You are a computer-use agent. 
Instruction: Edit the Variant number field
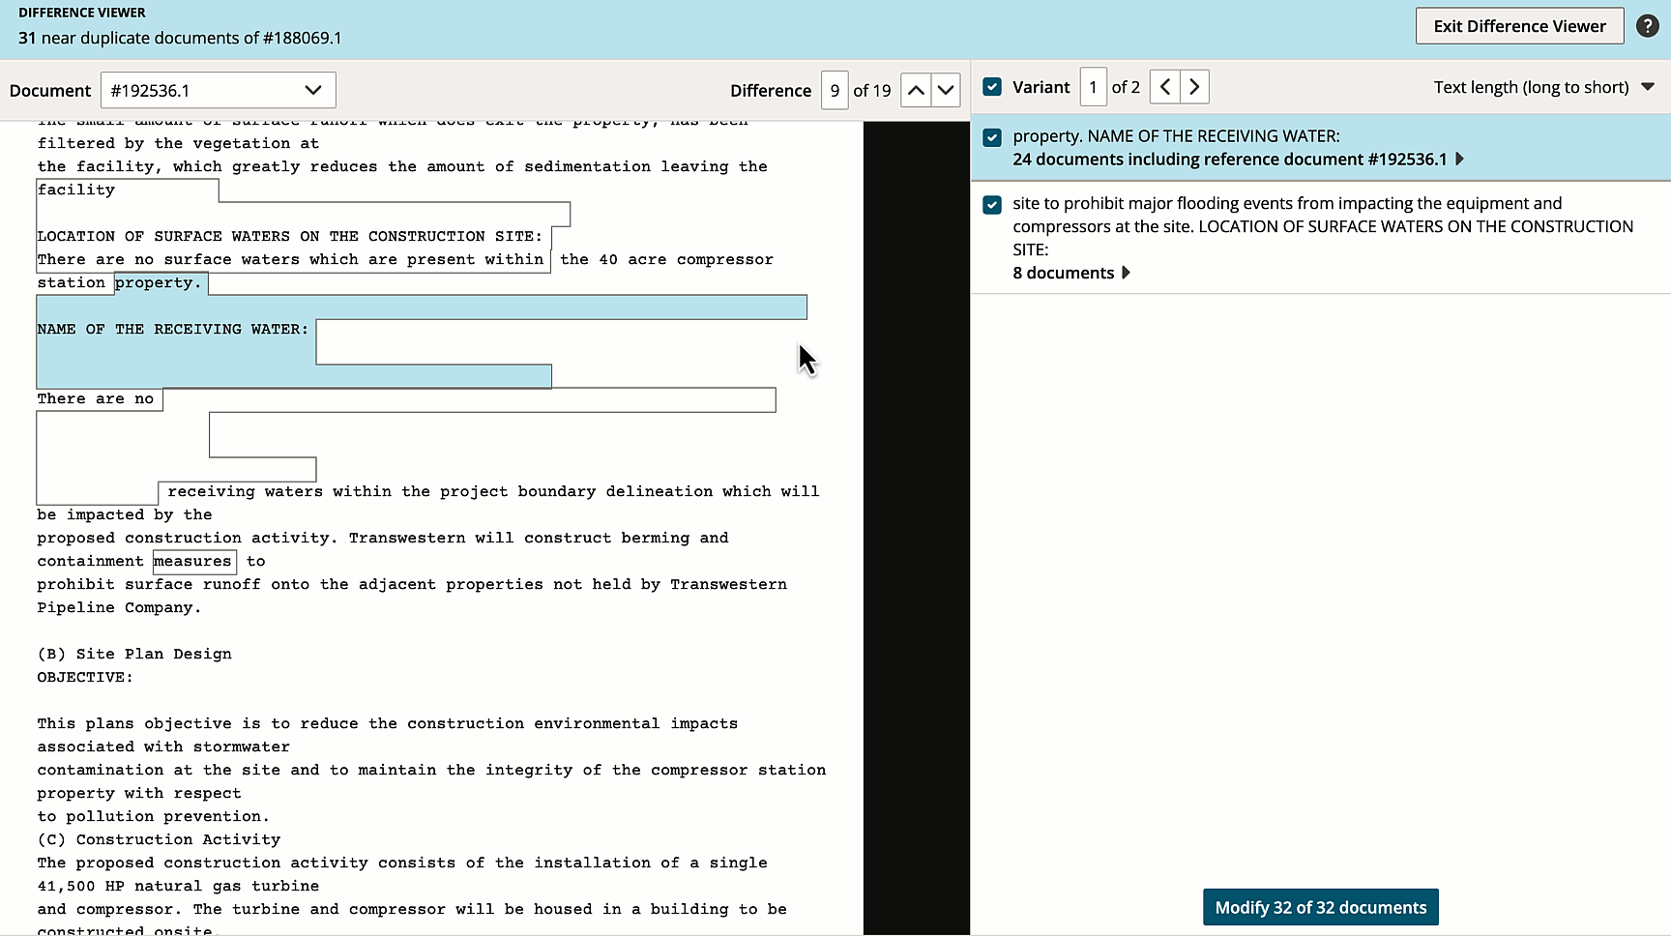point(1093,87)
